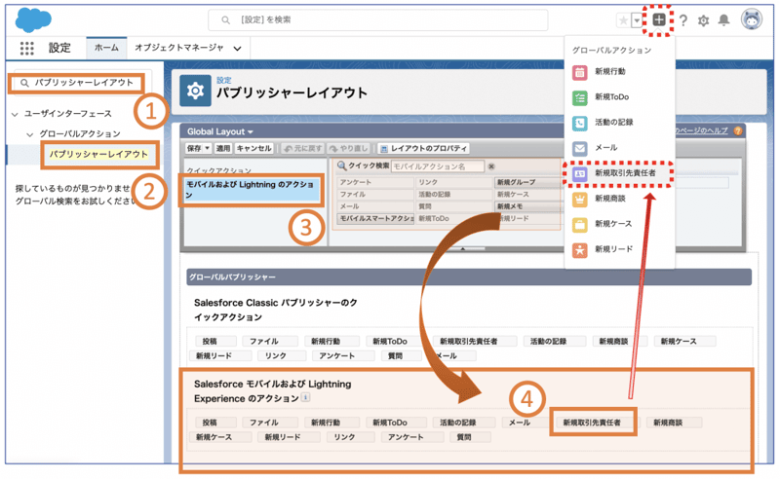This screenshot has width=780, height=479.
Task: Select the モバイルスマートアクション palette item
Action: pos(375,219)
